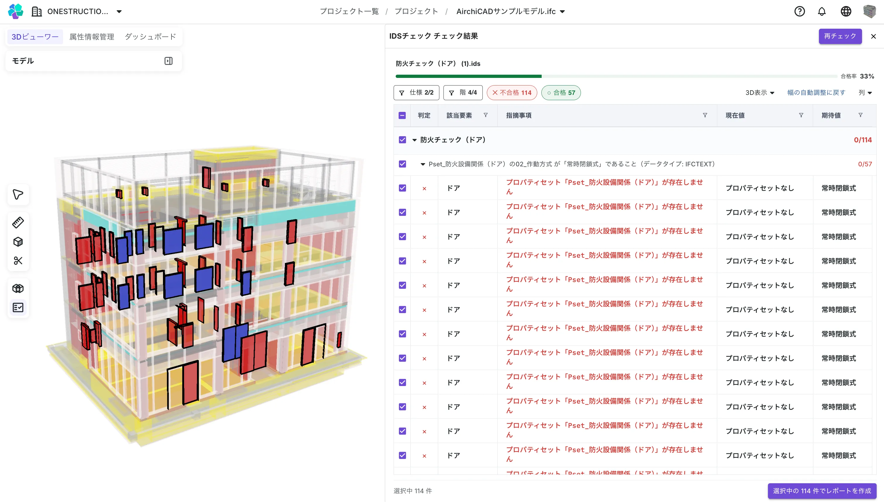
Task: Toggle the 合格 57 filter chip
Action: pyautogui.click(x=561, y=93)
